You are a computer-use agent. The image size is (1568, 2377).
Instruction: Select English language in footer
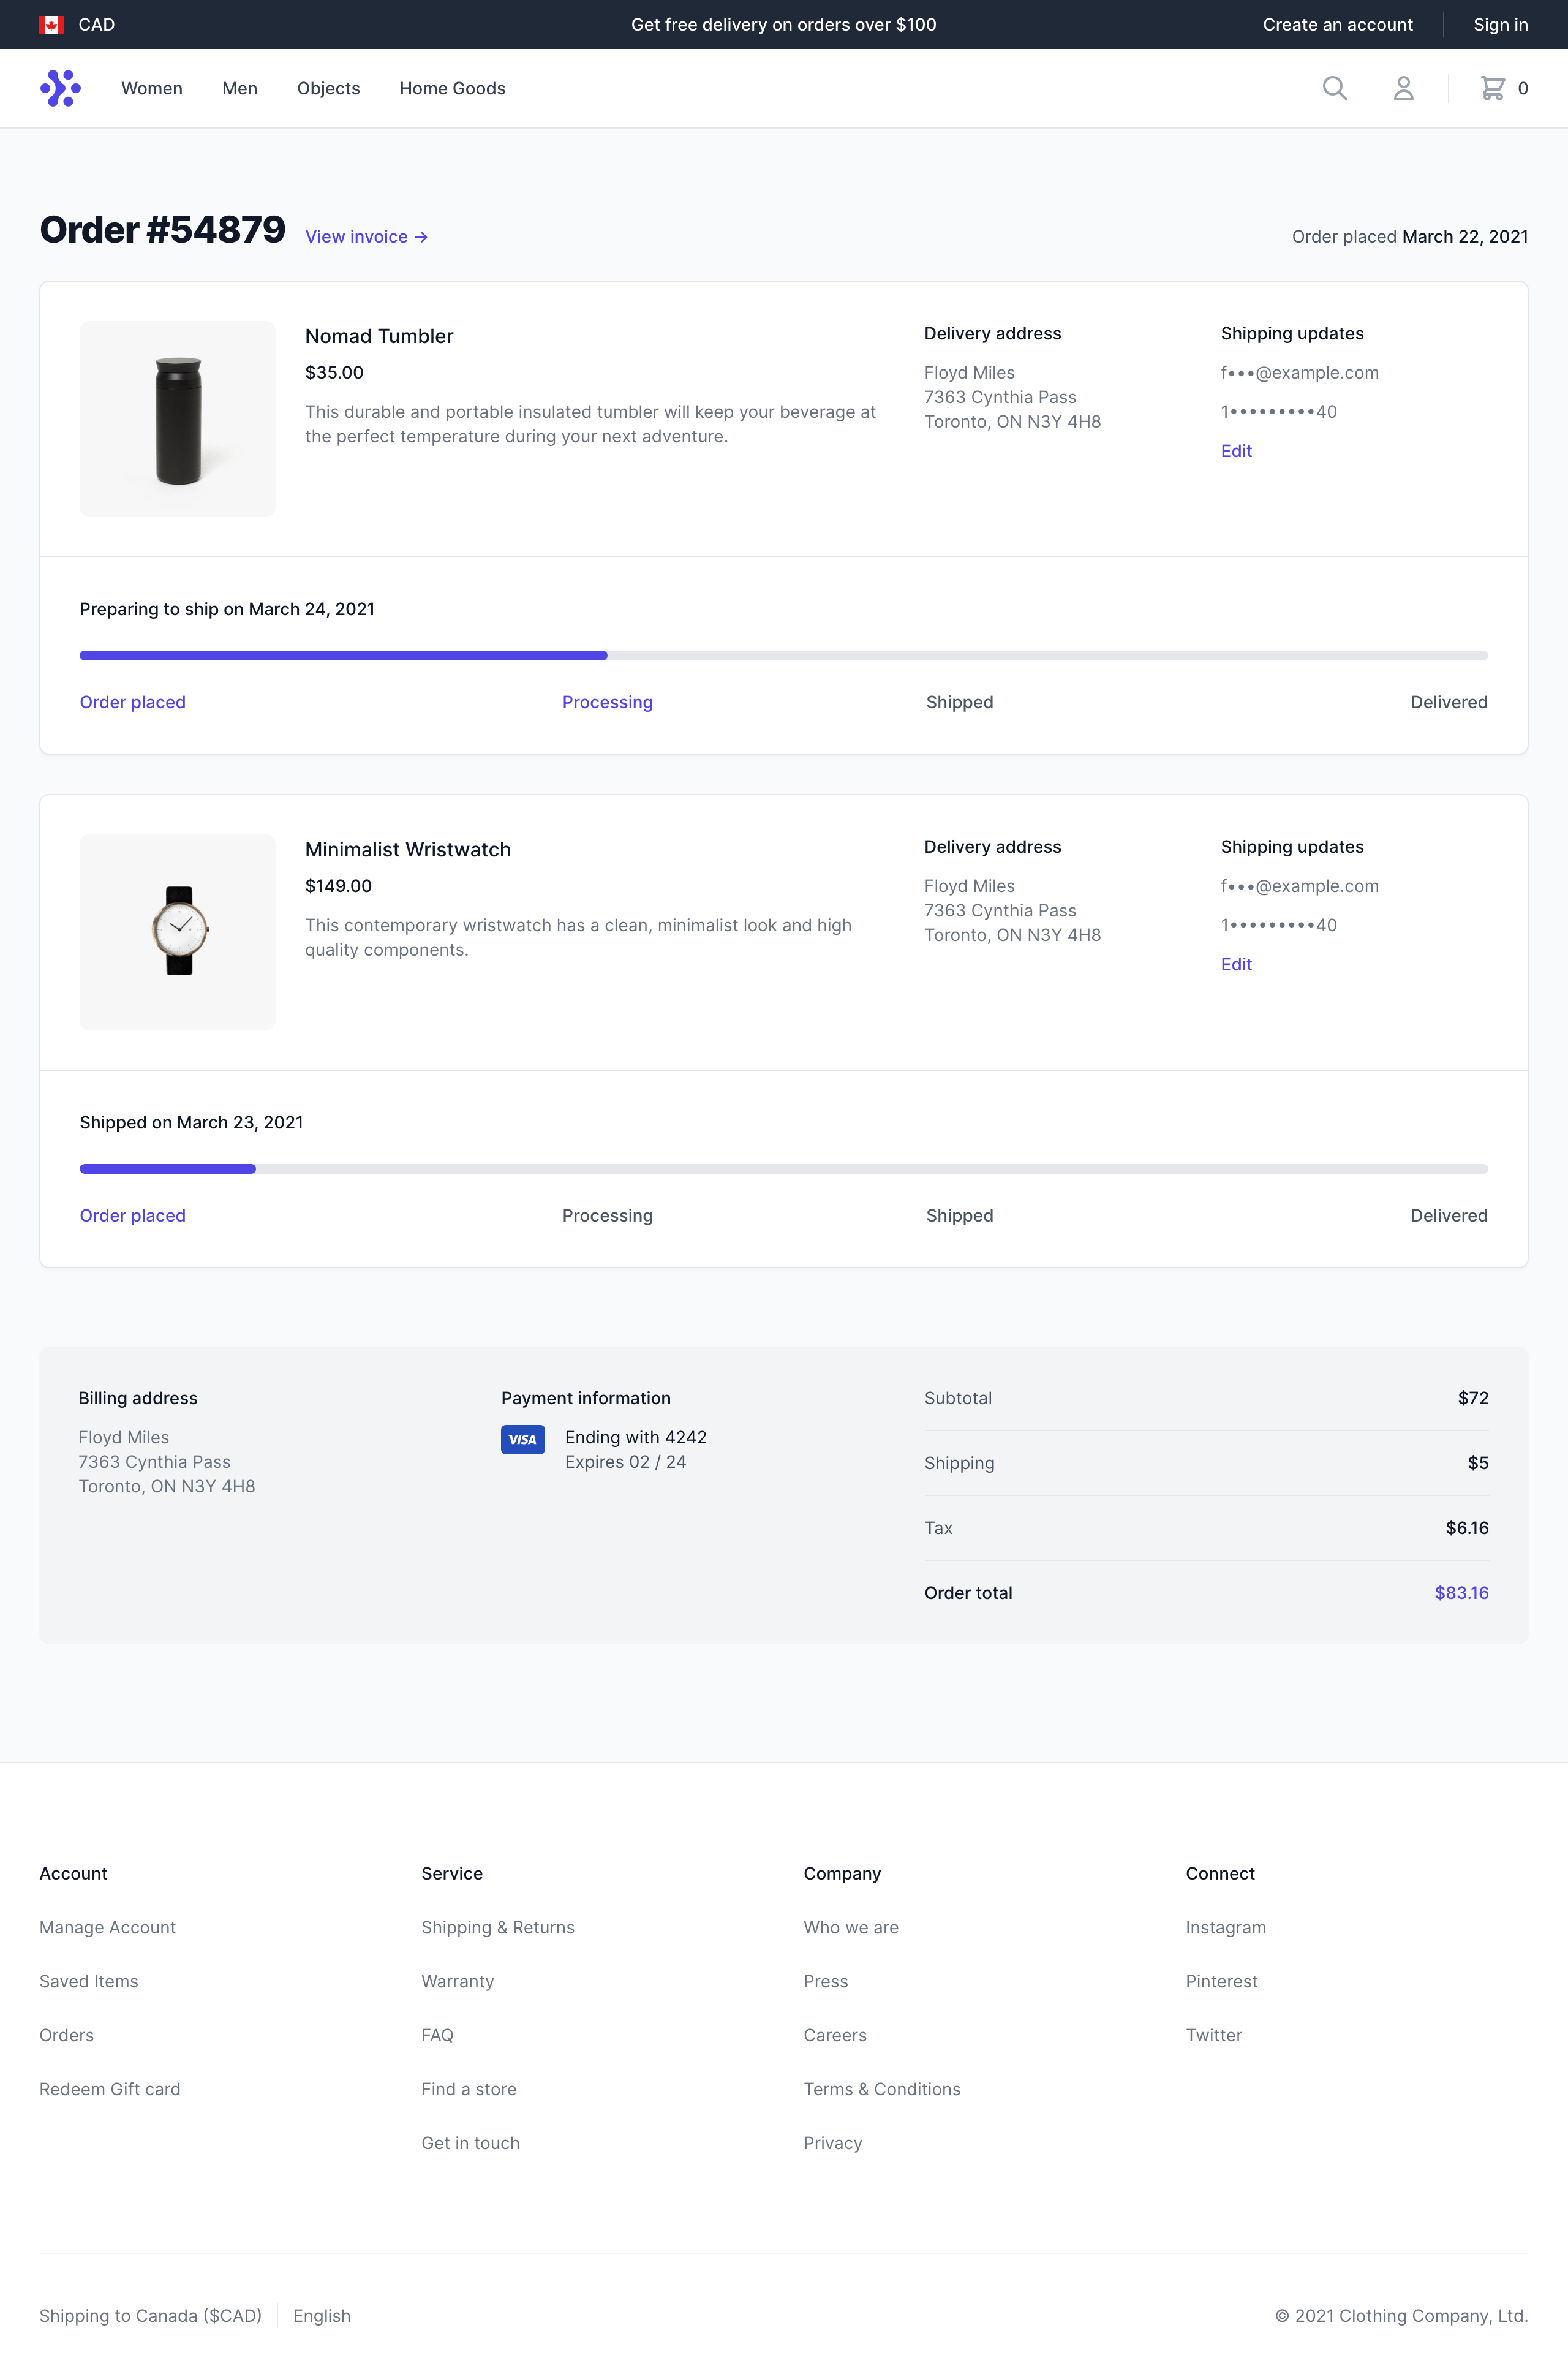click(321, 2315)
